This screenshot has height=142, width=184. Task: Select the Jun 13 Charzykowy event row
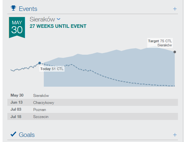point(93,102)
